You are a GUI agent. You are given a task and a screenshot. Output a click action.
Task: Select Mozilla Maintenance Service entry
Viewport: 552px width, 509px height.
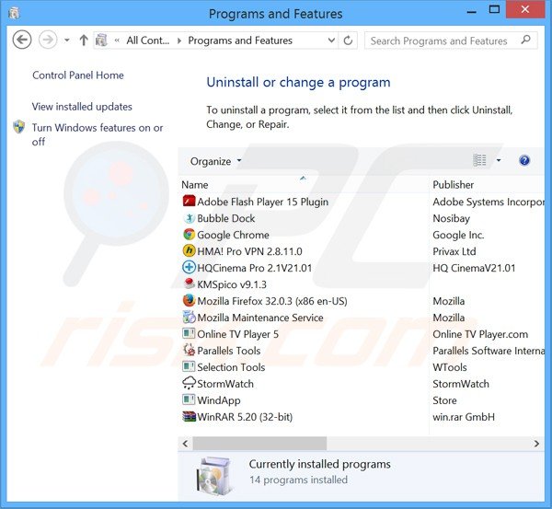pyautogui.click(x=260, y=318)
